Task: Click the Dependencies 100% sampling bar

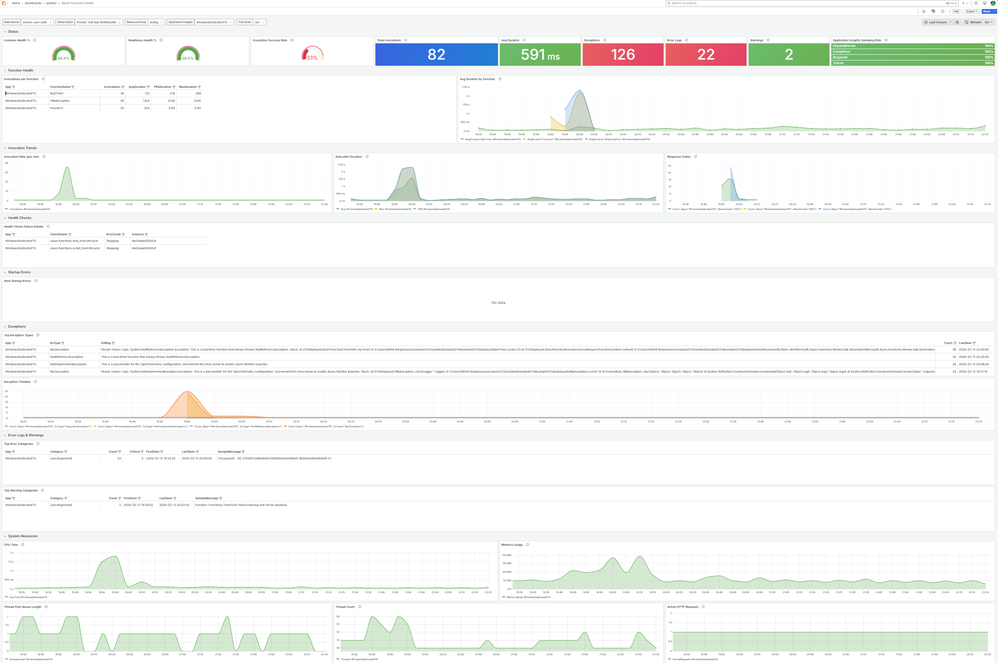Action: pos(913,46)
